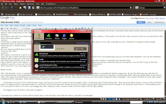Screen dimensions: 166x104
Task: Open the Google Docs Insert menu
Action: [17, 25]
